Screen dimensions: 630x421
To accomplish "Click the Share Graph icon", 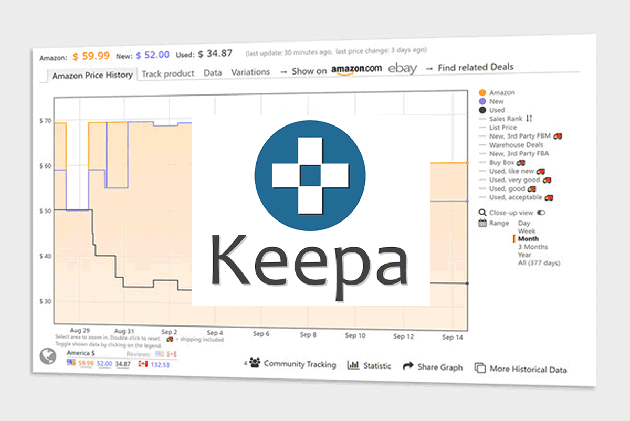I will pyautogui.click(x=407, y=367).
